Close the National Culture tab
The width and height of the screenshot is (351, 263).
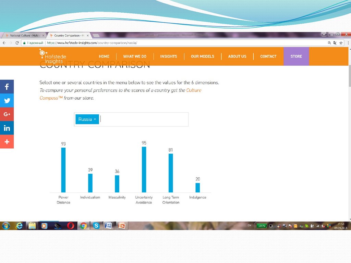coord(44,35)
